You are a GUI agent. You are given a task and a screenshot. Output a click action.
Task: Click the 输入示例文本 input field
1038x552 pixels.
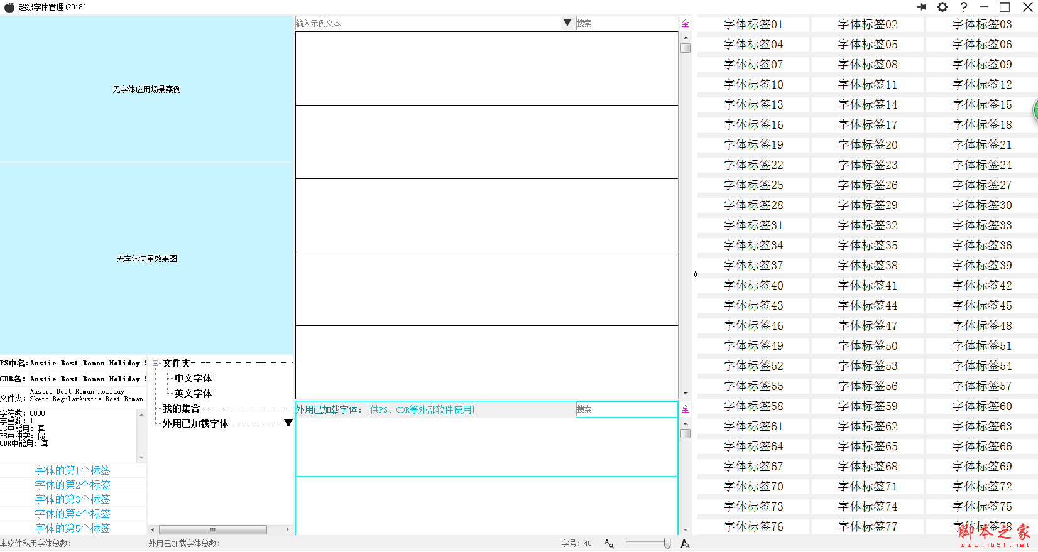point(427,23)
